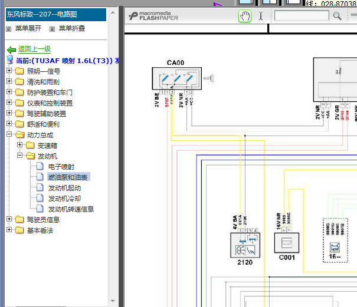The height and width of the screenshot is (307, 357).
Task: Click the magnifier search icon
Action: (337, 16)
